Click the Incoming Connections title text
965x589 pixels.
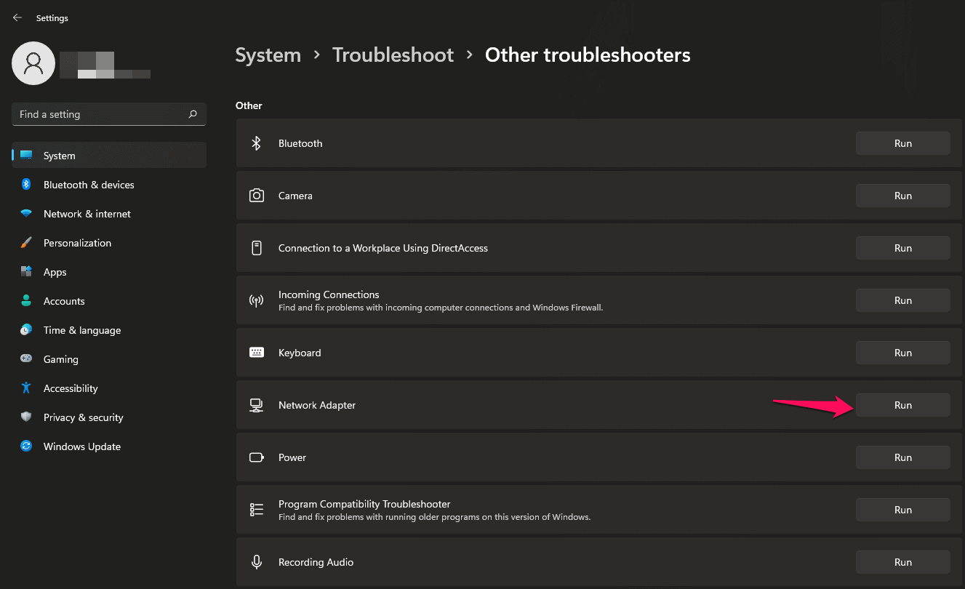point(329,294)
